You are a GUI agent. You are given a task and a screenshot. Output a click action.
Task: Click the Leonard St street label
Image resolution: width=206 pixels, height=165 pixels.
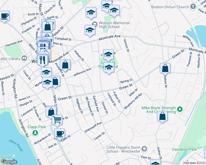tap(112, 100)
